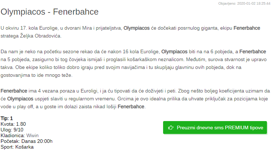Click bold Olympiacos in second paragraph
278x165 pixels.
pyautogui.click(x=174, y=52)
